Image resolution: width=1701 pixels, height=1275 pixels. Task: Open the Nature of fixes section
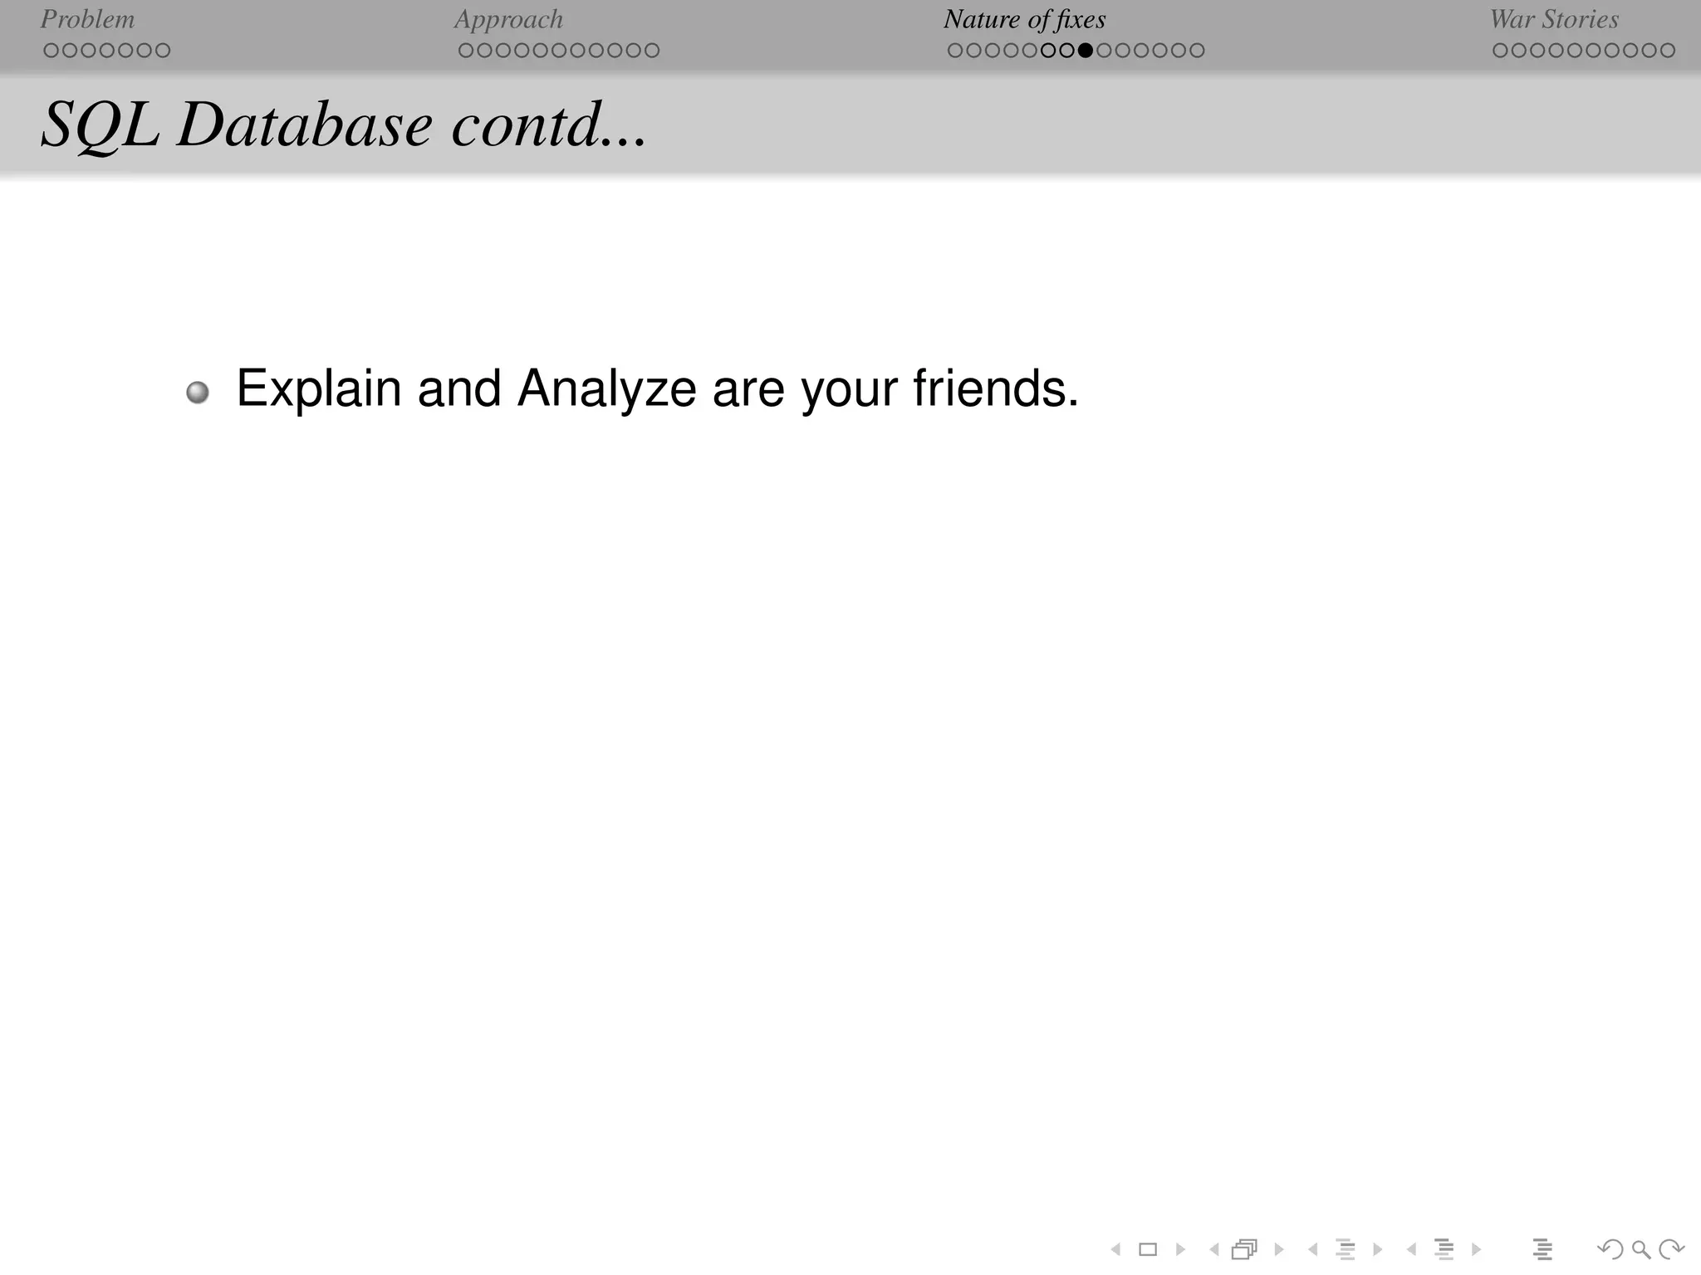[1025, 19]
